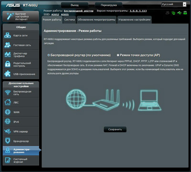Viewport: 191px width, 172px height.
Task: Click the guest network icon
Action: [8, 45]
